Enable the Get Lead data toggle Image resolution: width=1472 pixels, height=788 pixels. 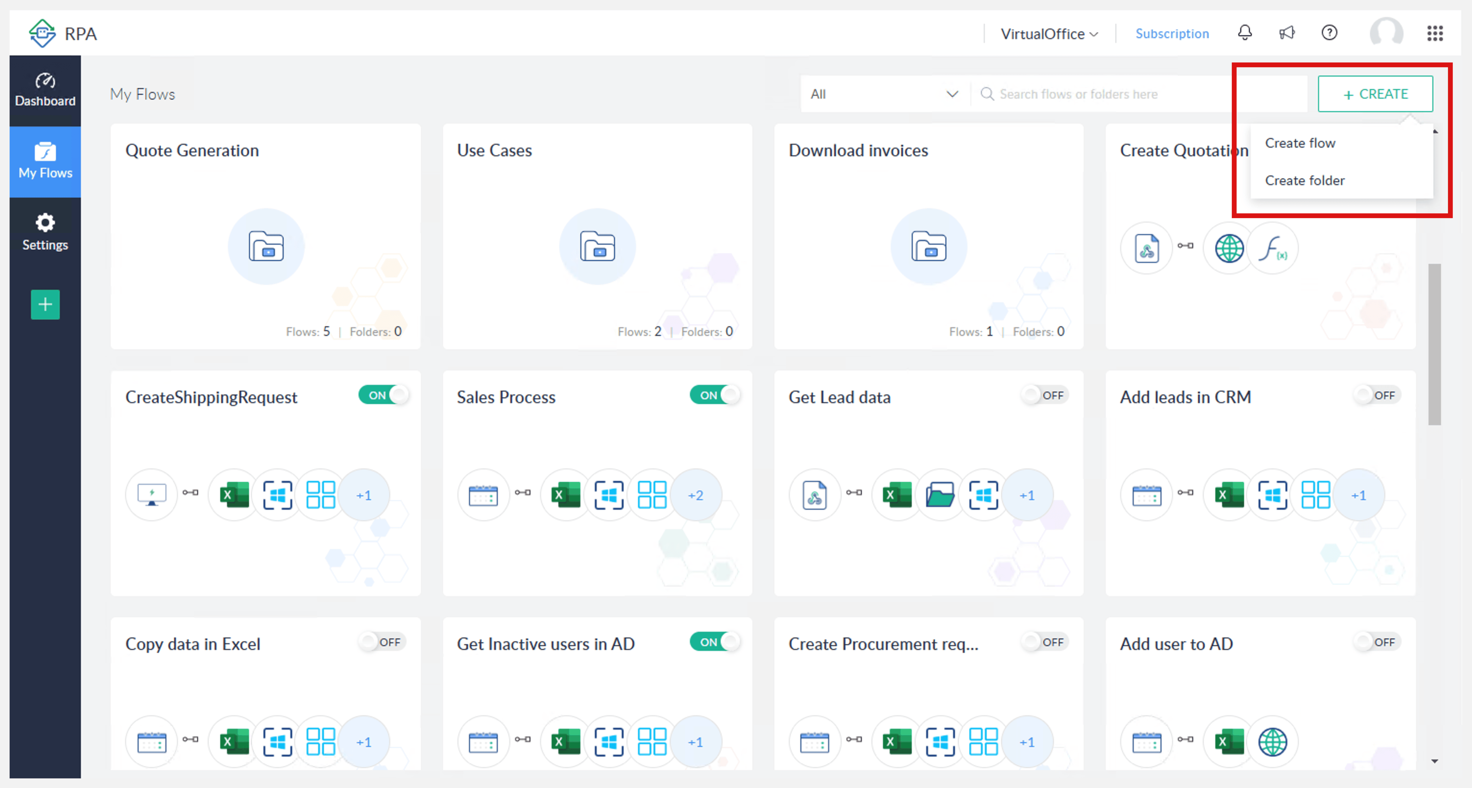click(1045, 395)
